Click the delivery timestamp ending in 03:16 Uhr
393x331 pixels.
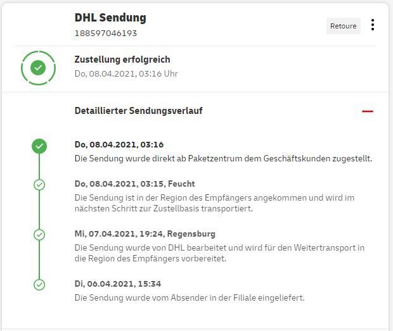126,73
